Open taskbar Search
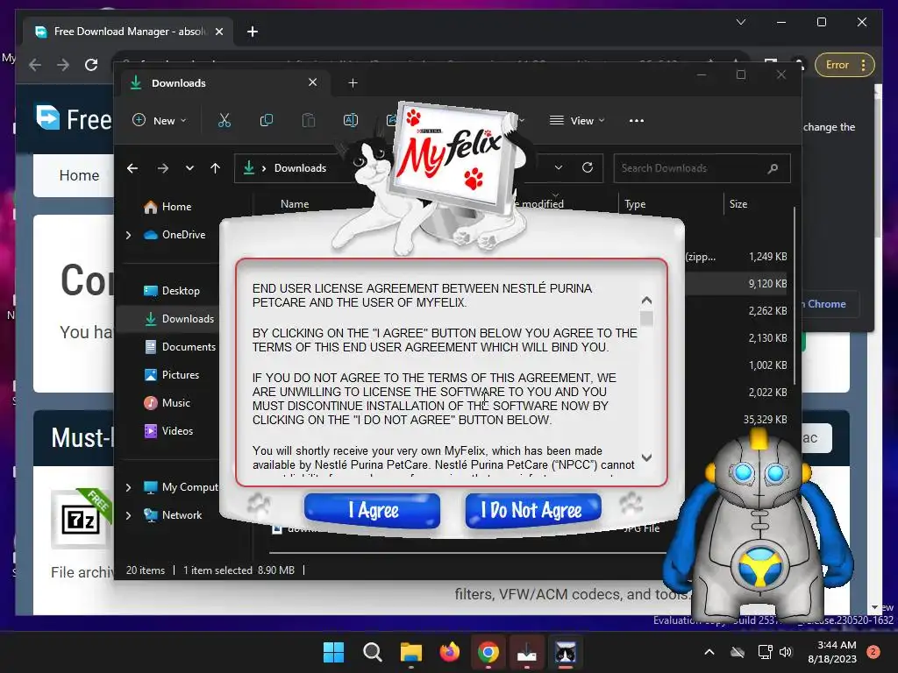898x673 pixels. (372, 652)
